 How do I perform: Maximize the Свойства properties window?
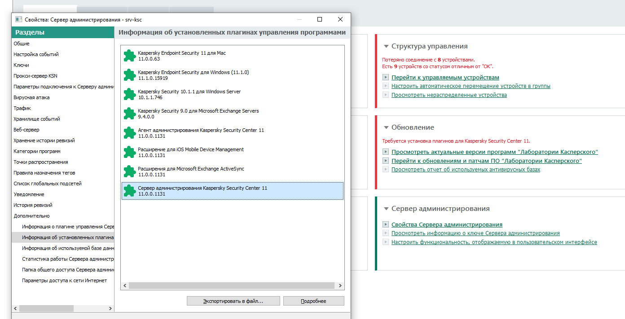click(x=320, y=19)
